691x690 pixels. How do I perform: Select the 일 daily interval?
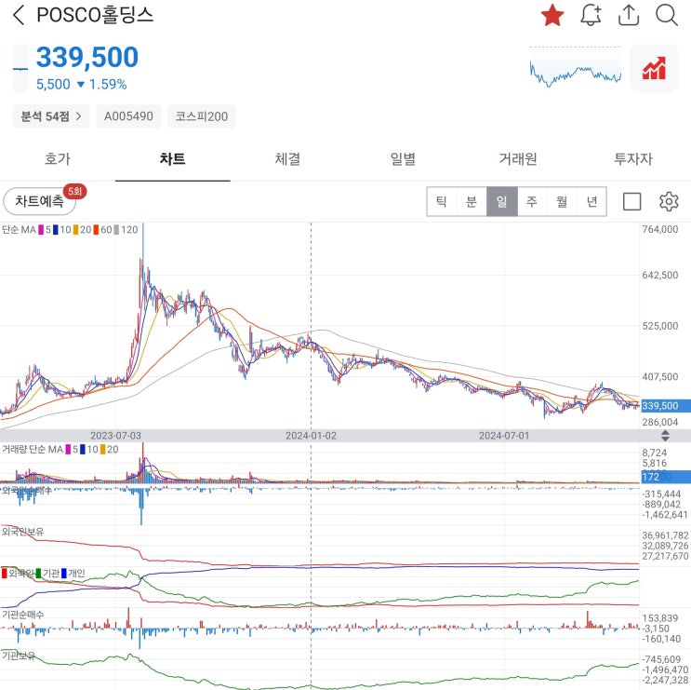[x=502, y=202]
